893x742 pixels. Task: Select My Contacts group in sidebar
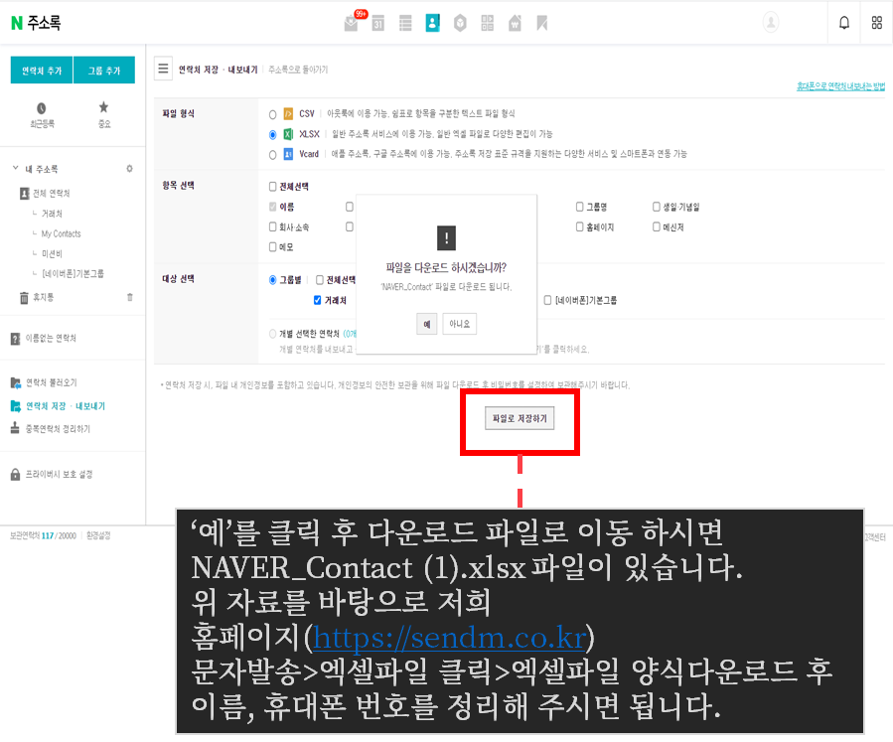coord(61,233)
